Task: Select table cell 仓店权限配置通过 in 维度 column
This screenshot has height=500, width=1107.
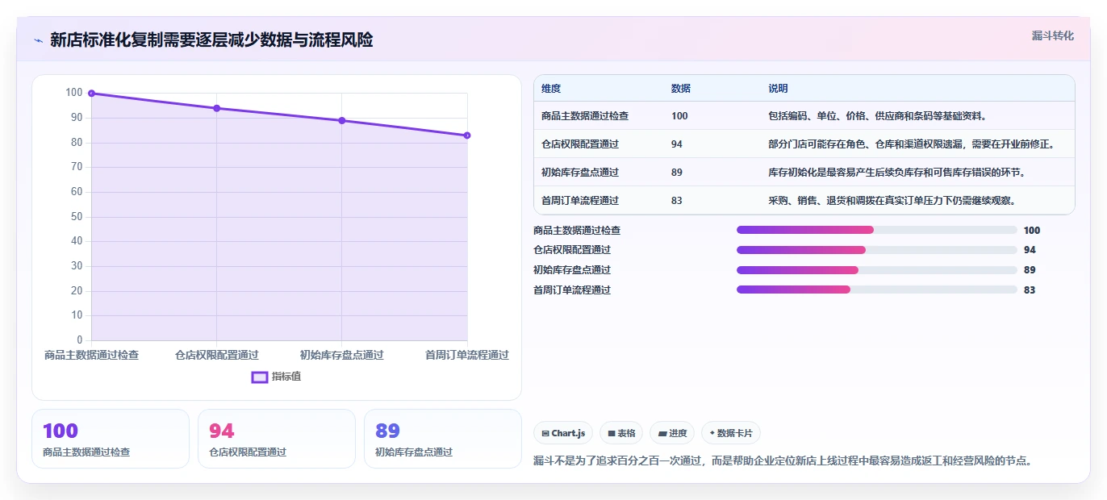Action: coord(580,144)
